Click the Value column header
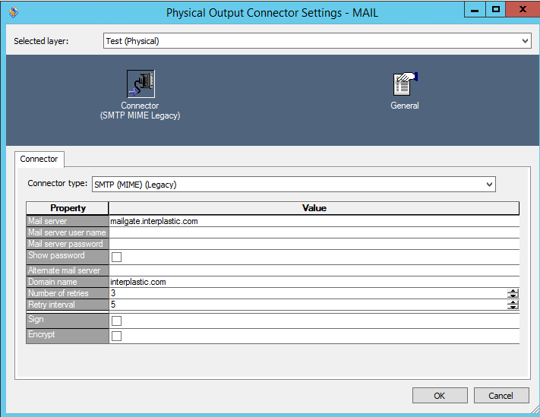Viewport: 540px width, 417px height. point(314,208)
